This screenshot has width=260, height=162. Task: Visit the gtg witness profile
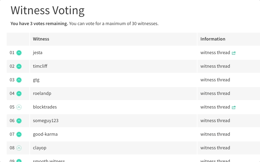(x=36, y=80)
